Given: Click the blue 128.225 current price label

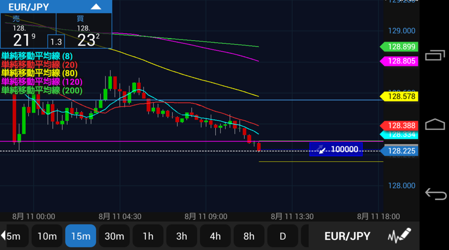Looking at the screenshot, I should 399,151.
